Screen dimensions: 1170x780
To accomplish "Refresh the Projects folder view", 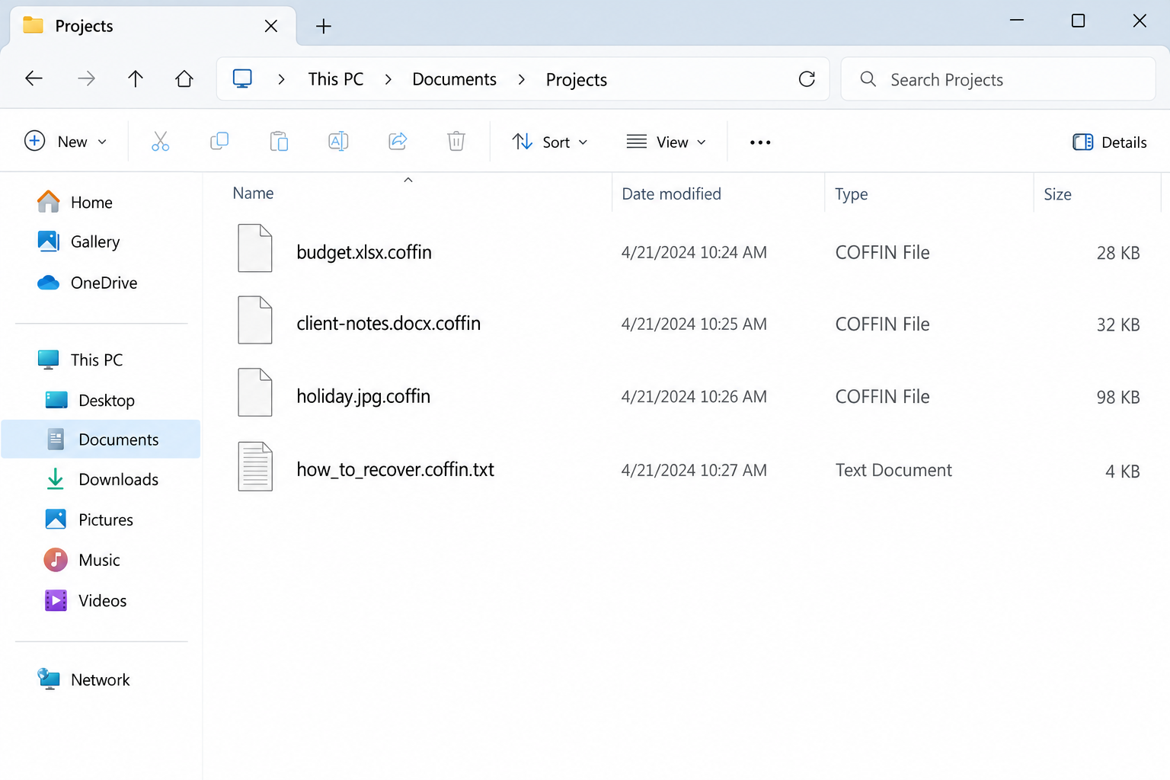I will pos(807,79).
